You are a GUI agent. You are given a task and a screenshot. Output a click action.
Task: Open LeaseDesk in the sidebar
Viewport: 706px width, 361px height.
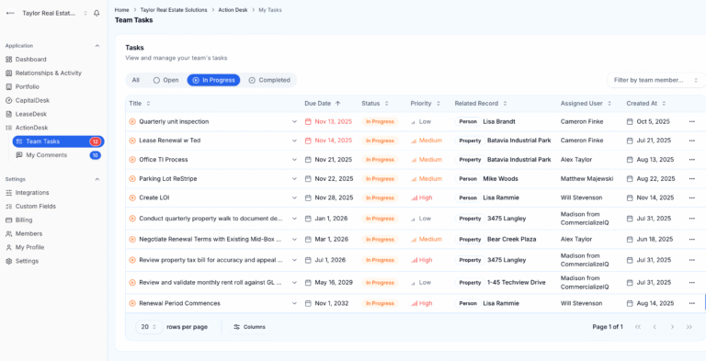(x=30, y=114)
